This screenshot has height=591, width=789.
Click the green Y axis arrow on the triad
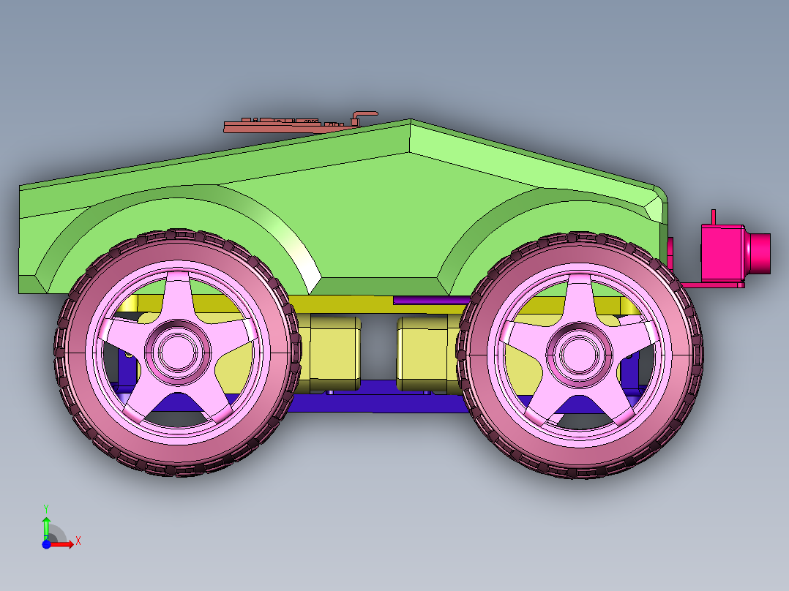[x=46, y=525]
